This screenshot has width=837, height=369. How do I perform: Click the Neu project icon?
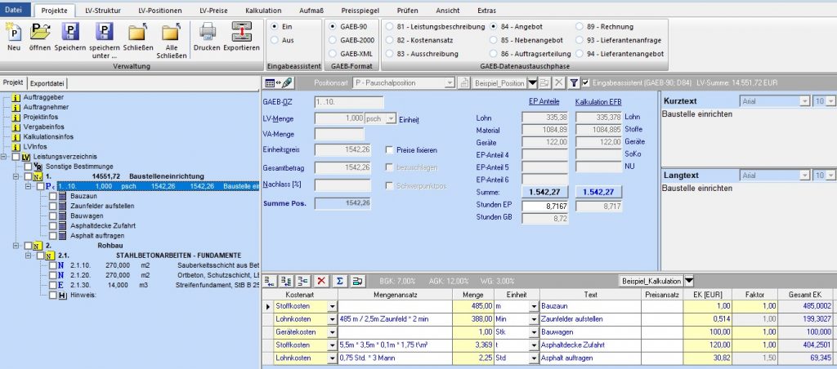(14, 32)
